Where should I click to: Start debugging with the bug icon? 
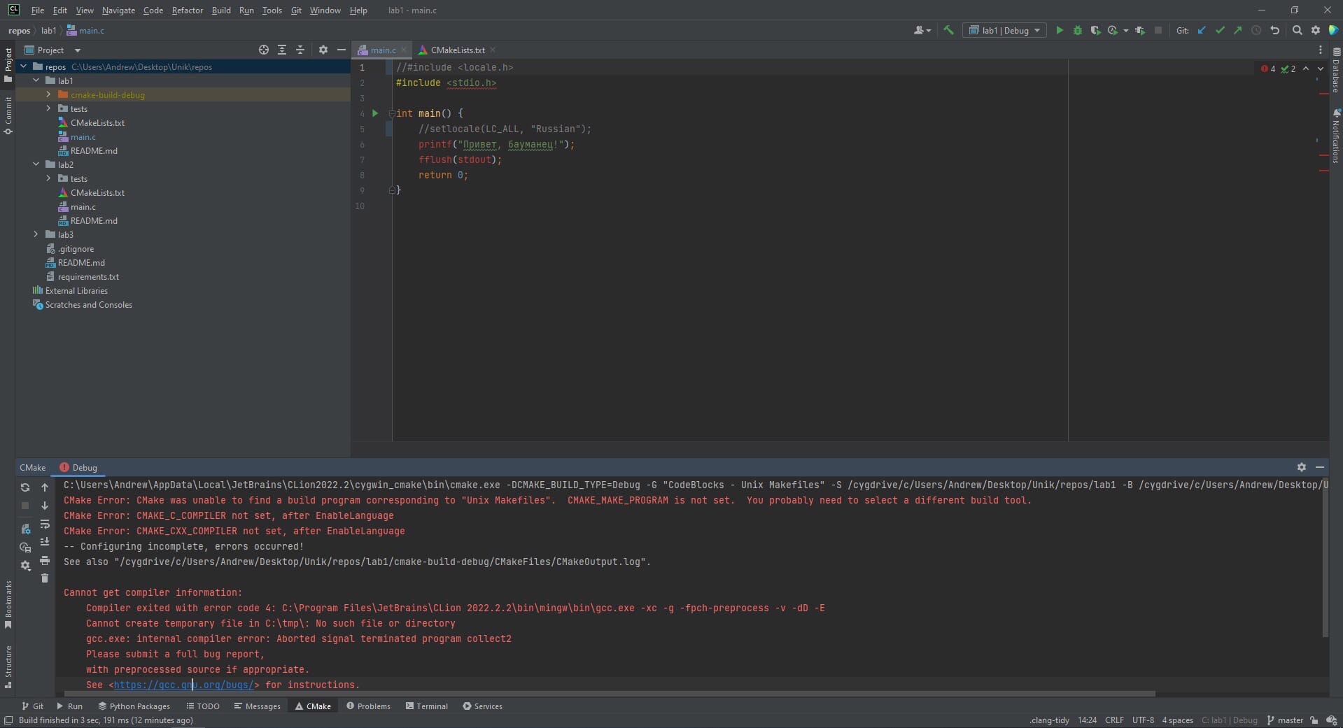[x=1077, y=30]
